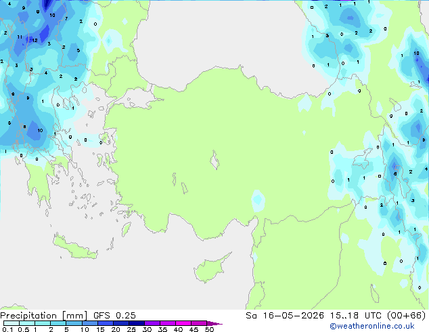
Task: Click the 30–35 mm purple swatch
Action: tap(152, 323)
